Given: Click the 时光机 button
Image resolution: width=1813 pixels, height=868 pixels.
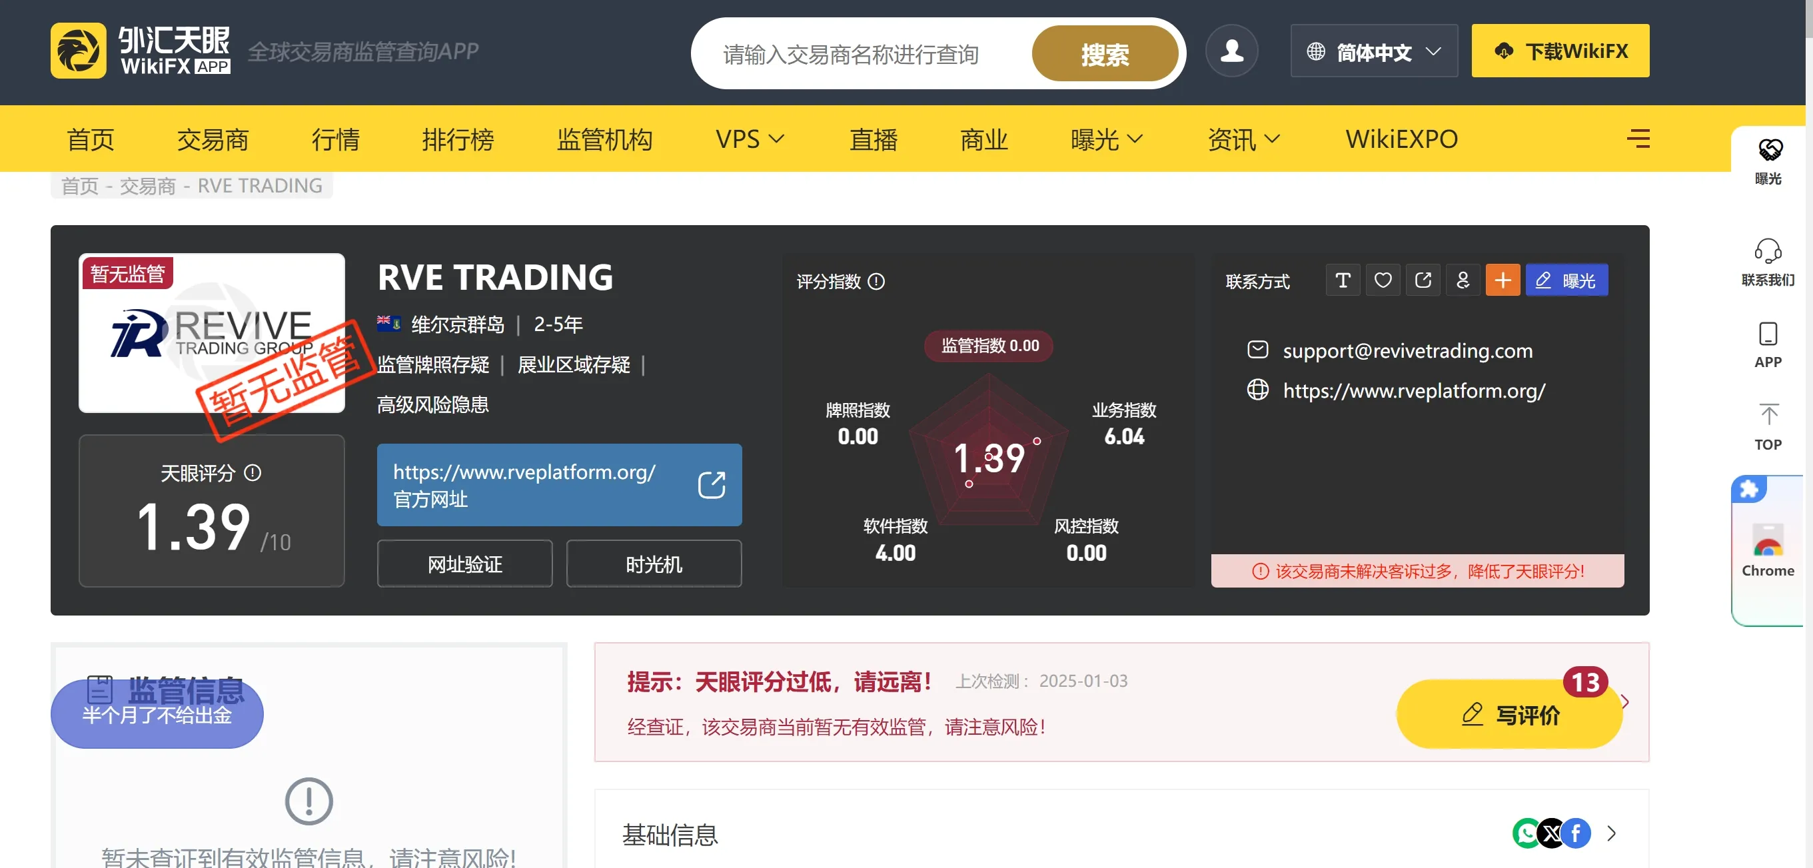Looking at the screenshot, I should pos(654,564).
